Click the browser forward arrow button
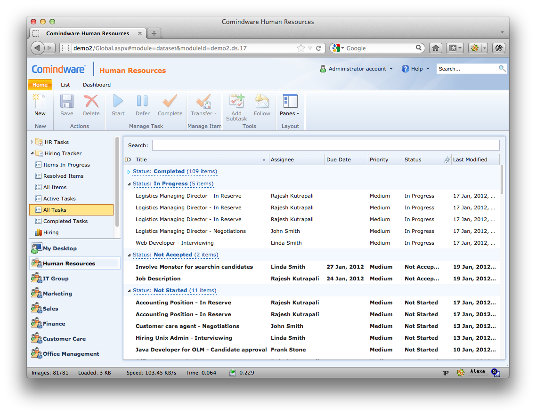Image resolution: width=536 pixels, height=415 pixels. click(49, 48)
